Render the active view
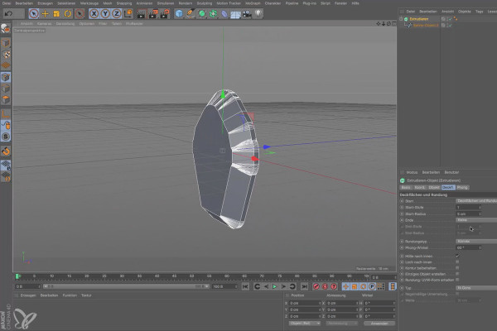Screen dimensions: 497x331 142,13
